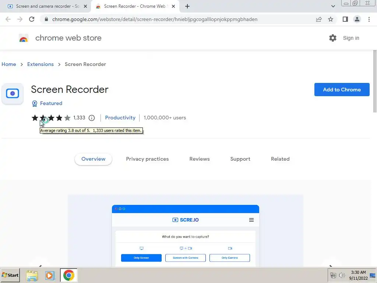Open the Chrome profile avatar
Viewport: 377px width, 283px height.
coord(357,19)
